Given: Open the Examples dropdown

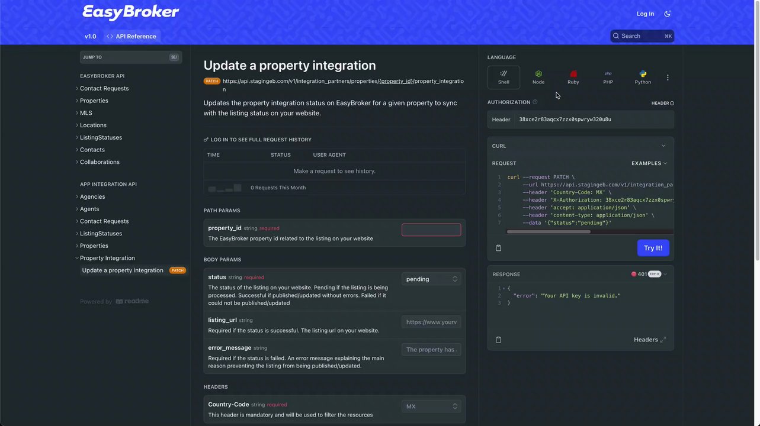Looking at the screenshot, I should pyautogui.click(x=649, y=163).
